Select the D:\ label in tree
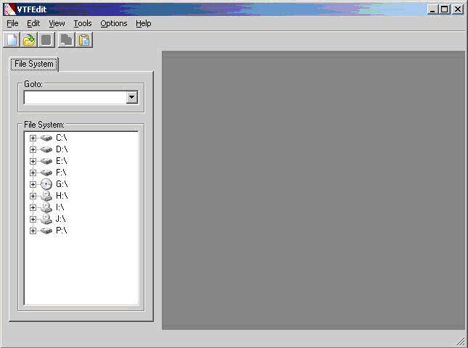 tap(62, 149)
